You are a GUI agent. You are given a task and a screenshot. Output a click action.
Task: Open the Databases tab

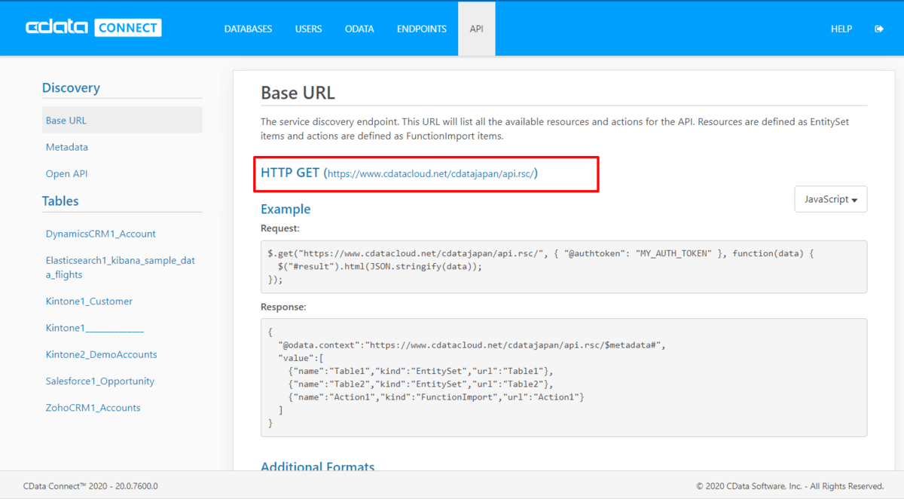pyautogui.click(x=248, y=29)
